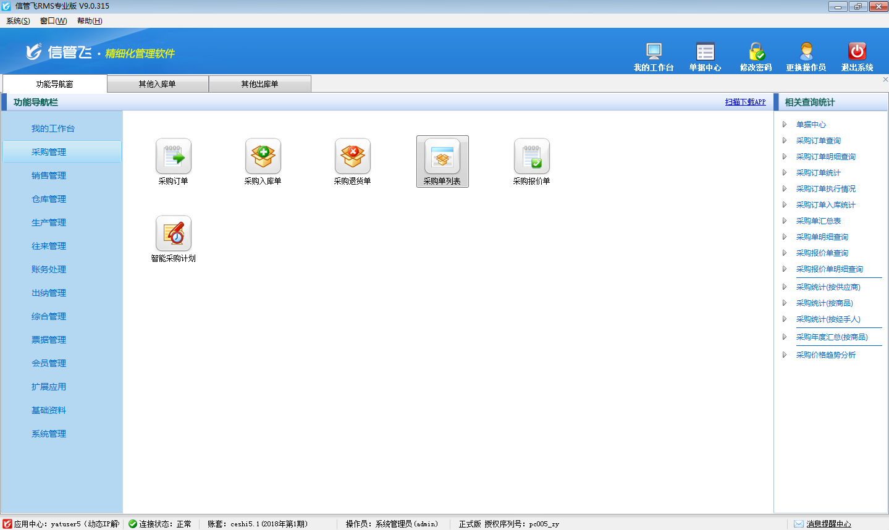Expand the 采购价格趋势分析 triangle arrow
Image resolution: width=889 pixels, height=530 pixels.
coord(785,355)
